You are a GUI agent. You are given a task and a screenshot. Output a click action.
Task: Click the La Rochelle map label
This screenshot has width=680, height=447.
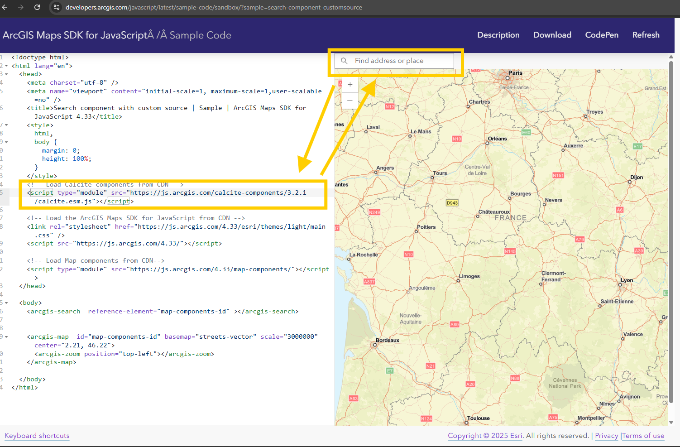tap(364, 255)
